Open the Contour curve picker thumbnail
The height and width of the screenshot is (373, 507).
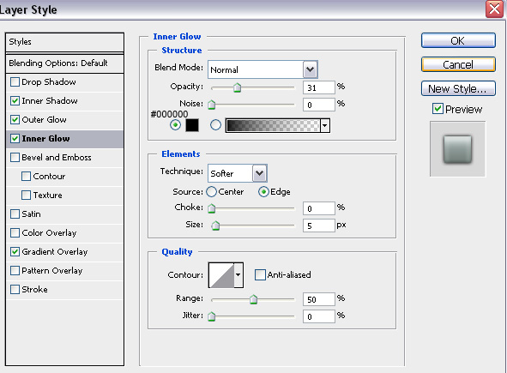coord(221,275)
